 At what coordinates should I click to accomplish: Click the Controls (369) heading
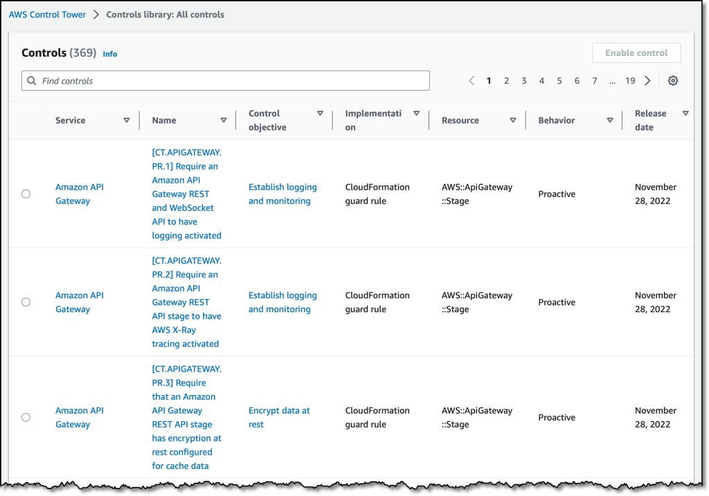coord(59,53)
